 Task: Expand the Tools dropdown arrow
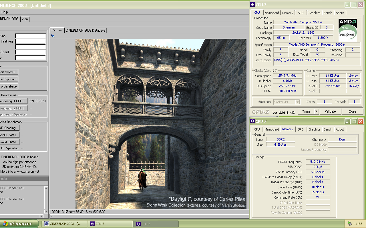tap(317, 111)
